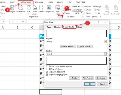Launch the Page Setup dialog launcher

pos(60,17)
